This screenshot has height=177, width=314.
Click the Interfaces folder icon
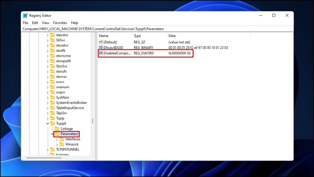pos(62,139)
